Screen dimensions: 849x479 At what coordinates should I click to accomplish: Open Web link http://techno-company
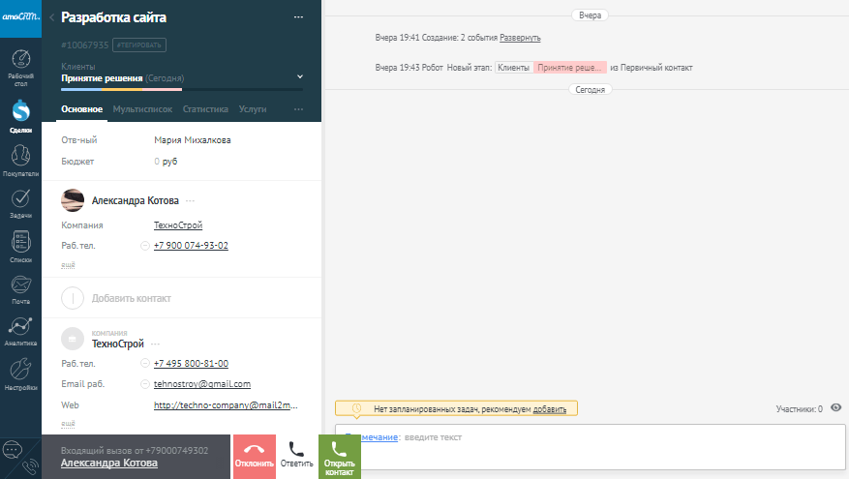point(226,405)
